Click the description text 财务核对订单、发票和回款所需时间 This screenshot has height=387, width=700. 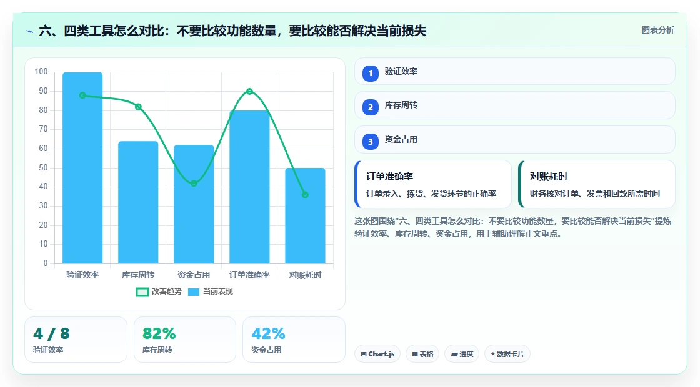click(595, 193)
